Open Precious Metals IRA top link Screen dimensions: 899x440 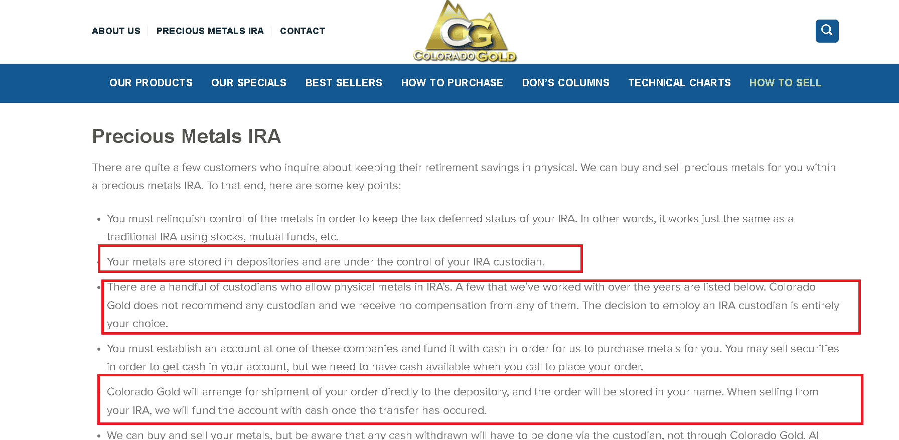(210, 31)
